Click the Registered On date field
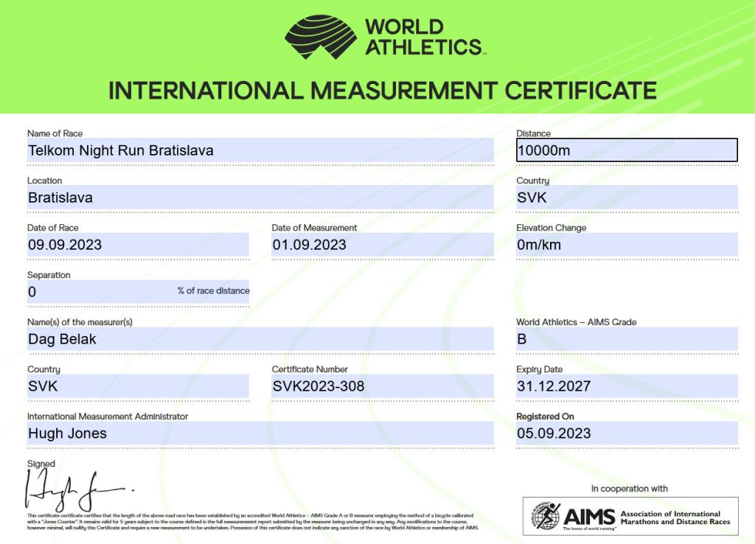The height and width of the screenshot is (544, 755). (627, 433)
